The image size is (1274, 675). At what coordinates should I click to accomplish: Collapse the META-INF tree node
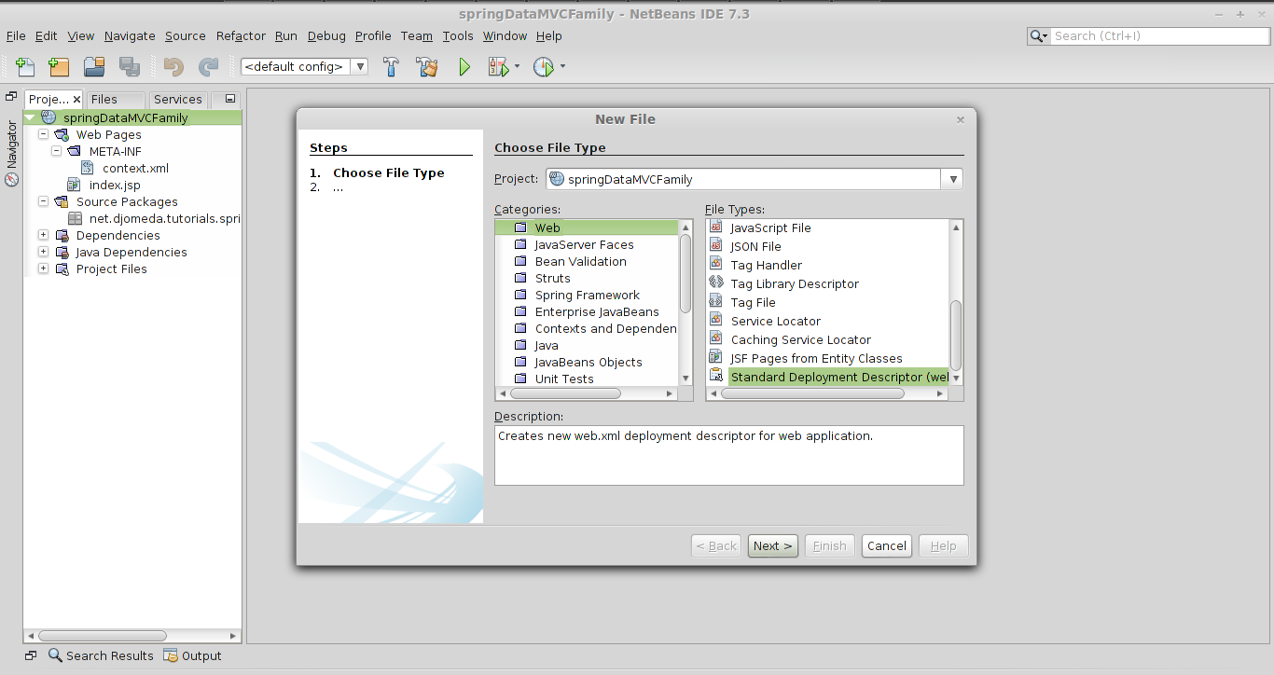56,151
